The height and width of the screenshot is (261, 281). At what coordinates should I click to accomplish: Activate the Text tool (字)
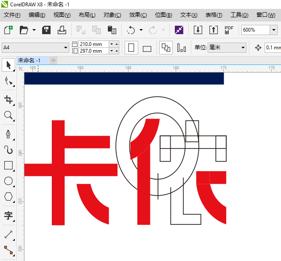coord(8,216)
